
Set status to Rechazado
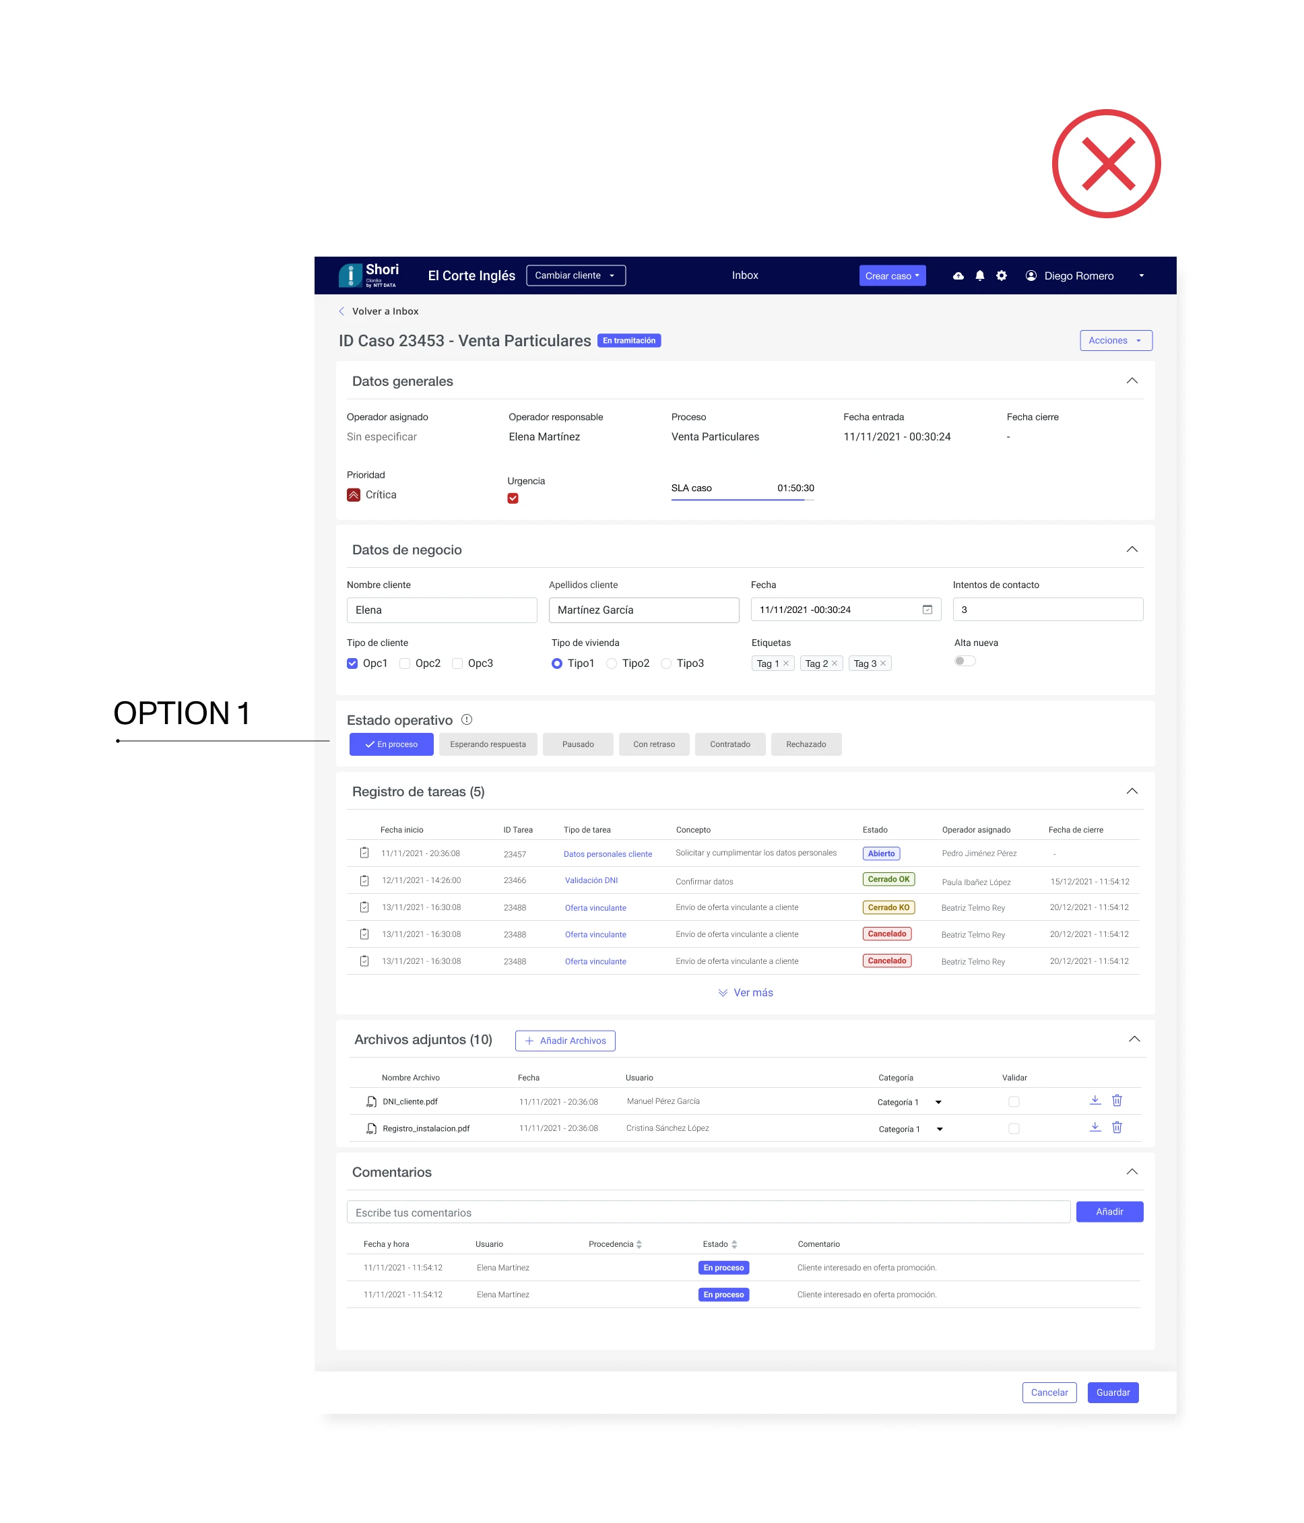pos(806,744)
